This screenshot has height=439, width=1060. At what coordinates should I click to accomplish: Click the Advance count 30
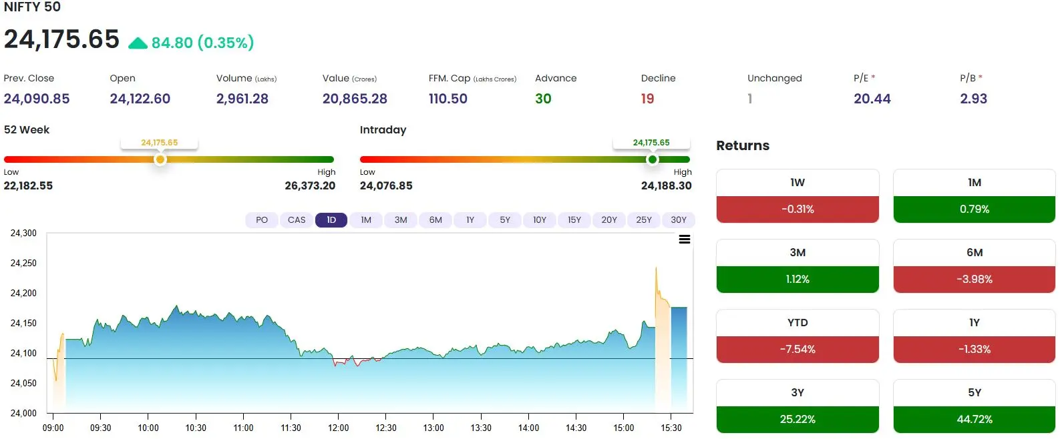[x=543, y=99]
